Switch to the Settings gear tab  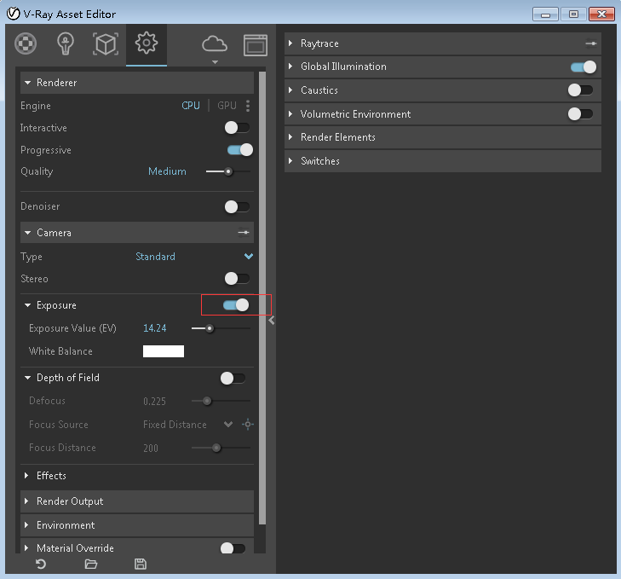tap(146, 43)
